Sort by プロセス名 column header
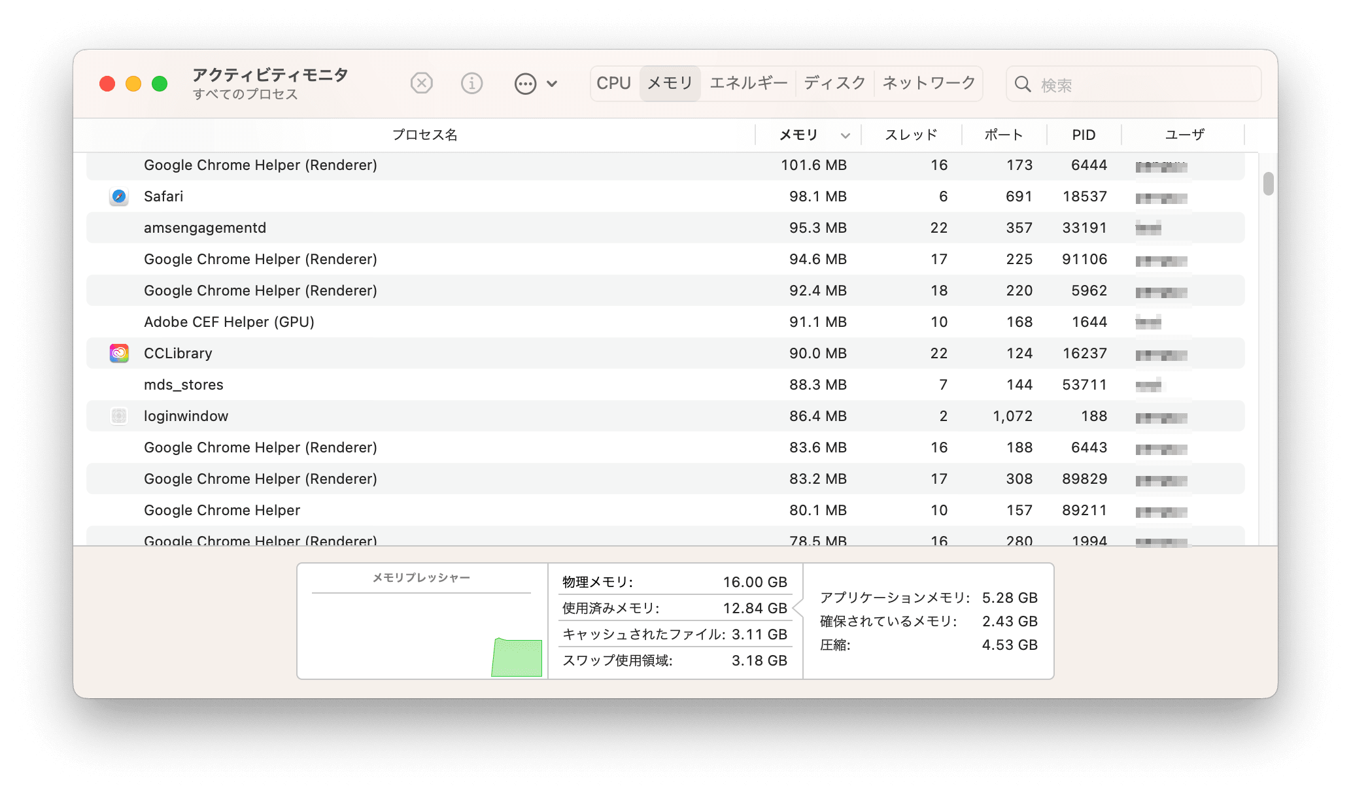 pos(425,135)
